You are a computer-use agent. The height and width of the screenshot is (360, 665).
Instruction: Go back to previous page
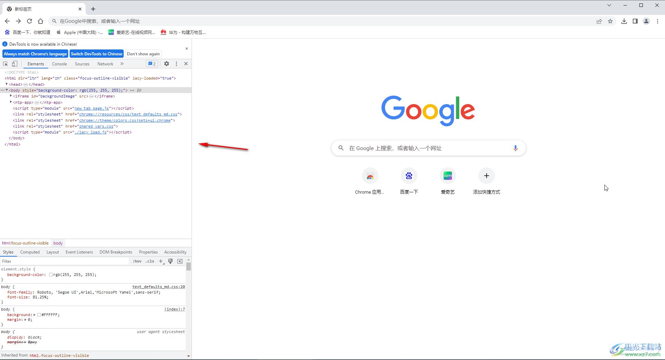[x=7, y=21]
